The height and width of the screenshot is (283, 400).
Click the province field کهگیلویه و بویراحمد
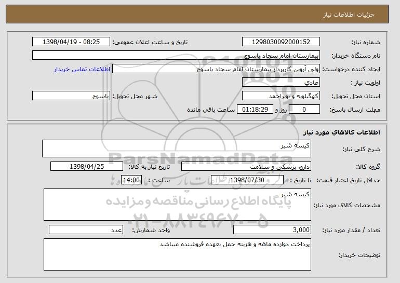[281, 96]
